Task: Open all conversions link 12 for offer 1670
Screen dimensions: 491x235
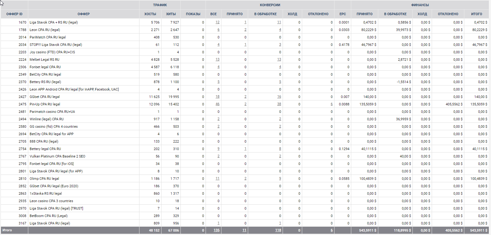Action: click(x=217, y=22)
